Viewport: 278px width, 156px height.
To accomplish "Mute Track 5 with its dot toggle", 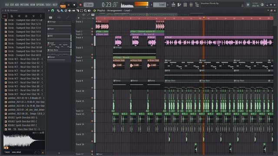I will (92, 55).
